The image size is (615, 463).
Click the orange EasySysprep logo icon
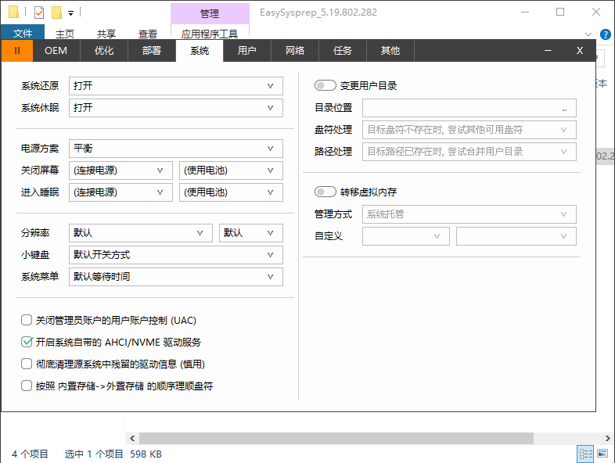click(17, 50)
